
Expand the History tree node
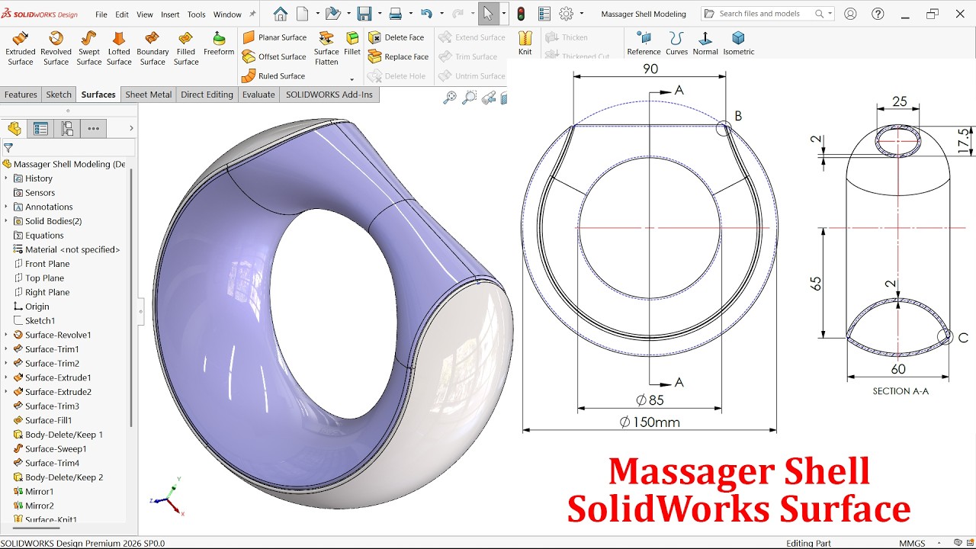coord(6,178)
